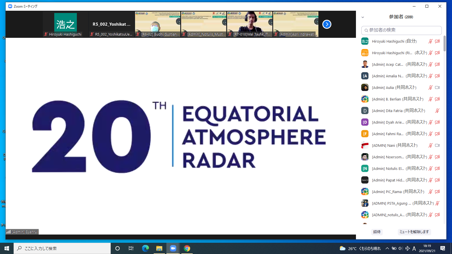Open Task View from the taskbar
The height and width of the screenshot is (254, 452).
131,248
